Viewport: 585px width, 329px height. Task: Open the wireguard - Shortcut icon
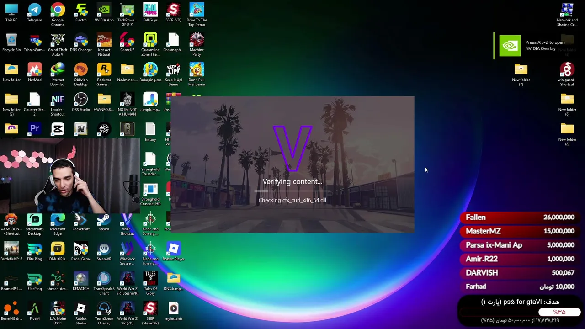click(x=567, y=74)
